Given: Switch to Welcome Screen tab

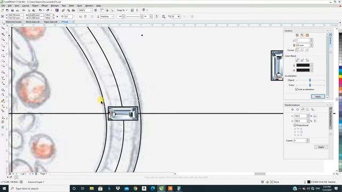Looking at the screenshot, I should click(13, 22).
